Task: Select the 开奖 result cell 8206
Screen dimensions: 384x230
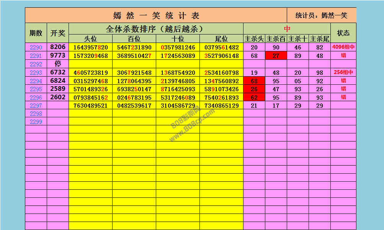Action: point(58,47)
